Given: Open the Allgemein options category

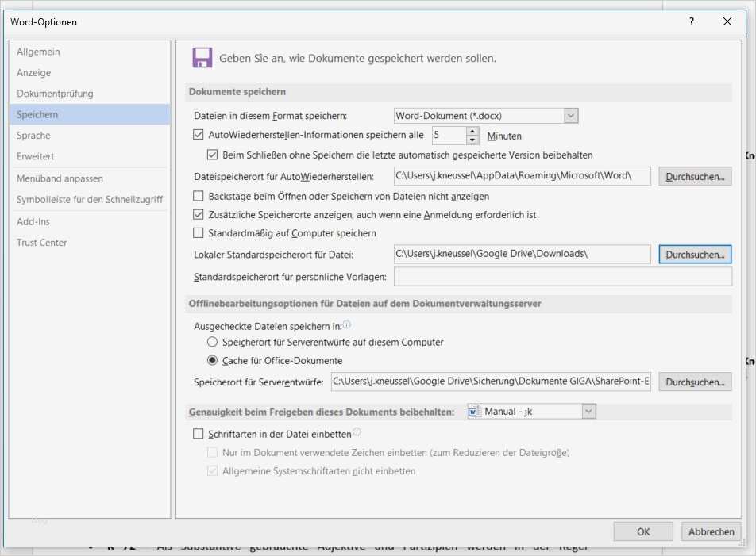Looking at the screenshot, I should pyautogui.click(x=90, y=52).
